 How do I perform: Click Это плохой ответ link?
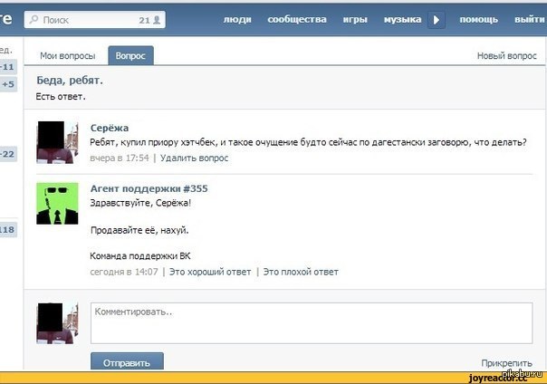click(301, 272)
